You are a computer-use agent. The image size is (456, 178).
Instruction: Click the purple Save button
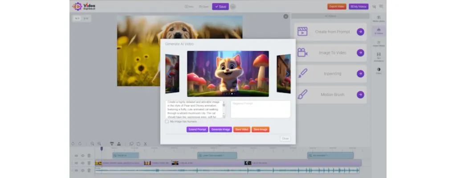click(220, 6)
